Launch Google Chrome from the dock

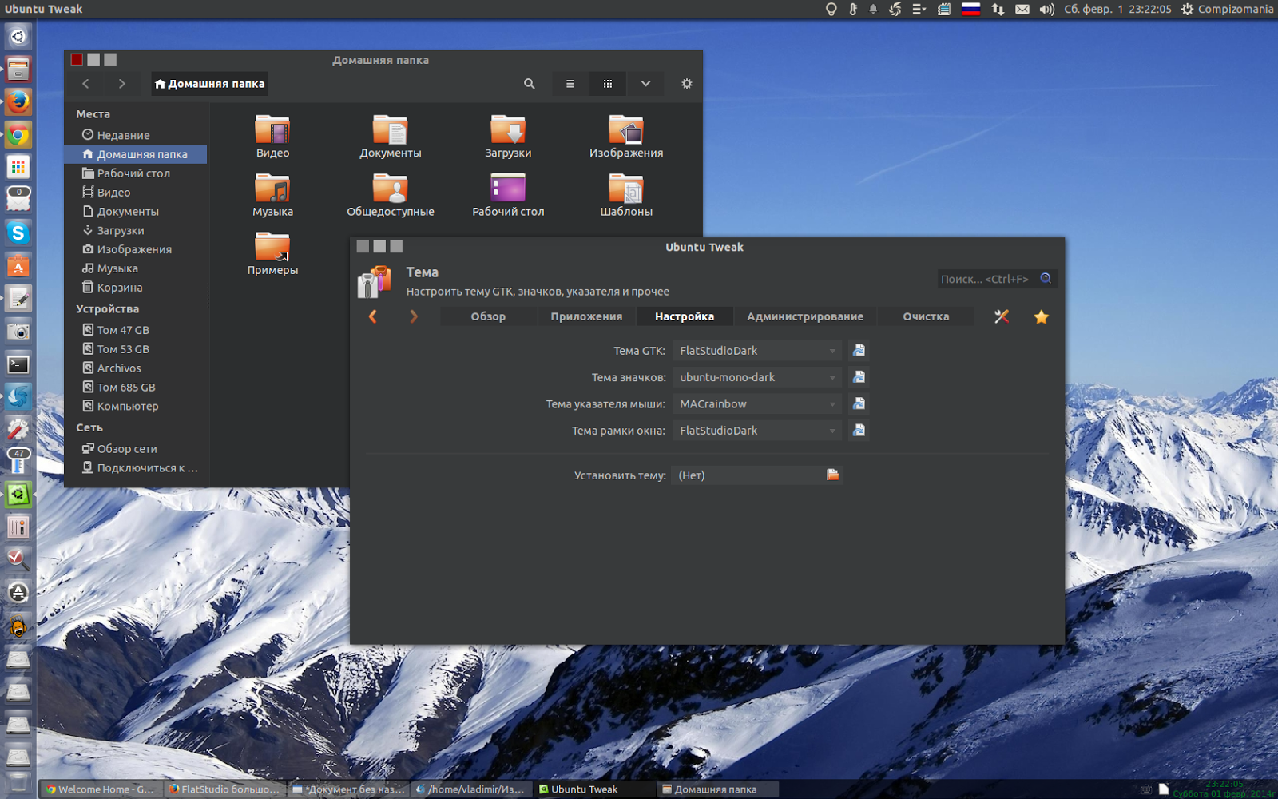[18, 135]
